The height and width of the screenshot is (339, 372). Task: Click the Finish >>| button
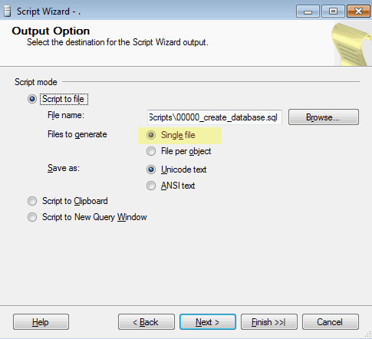[x=269, y=322]
